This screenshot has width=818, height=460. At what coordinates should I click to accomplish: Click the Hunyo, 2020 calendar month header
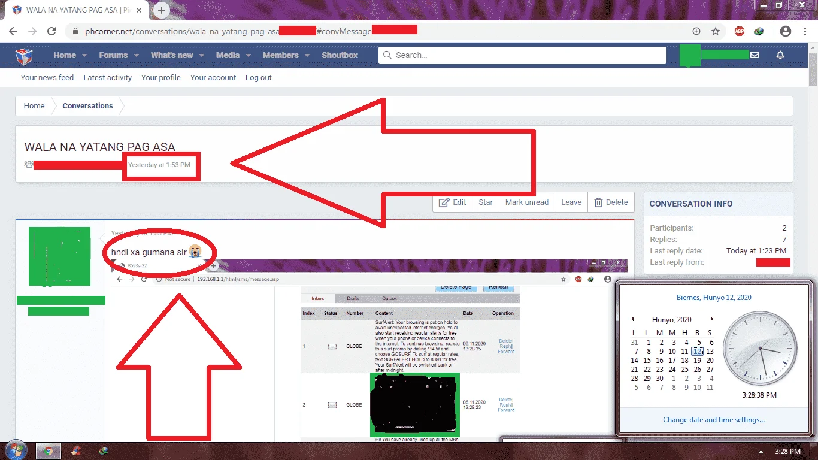click(x=672, y=320)
